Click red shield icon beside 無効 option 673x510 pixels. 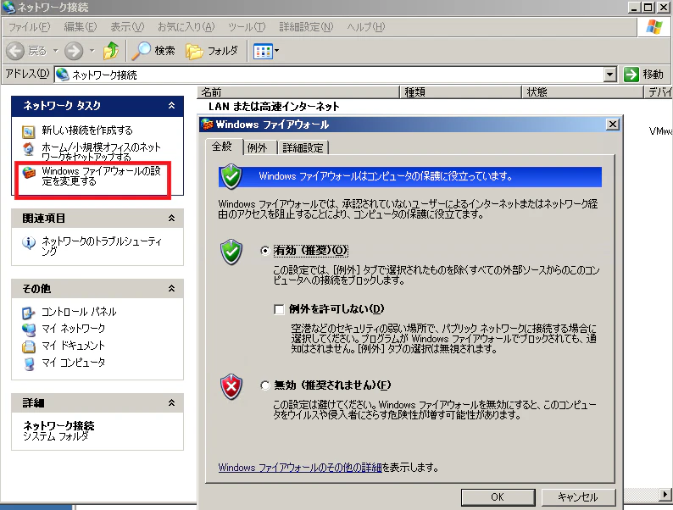coord(231,387)
